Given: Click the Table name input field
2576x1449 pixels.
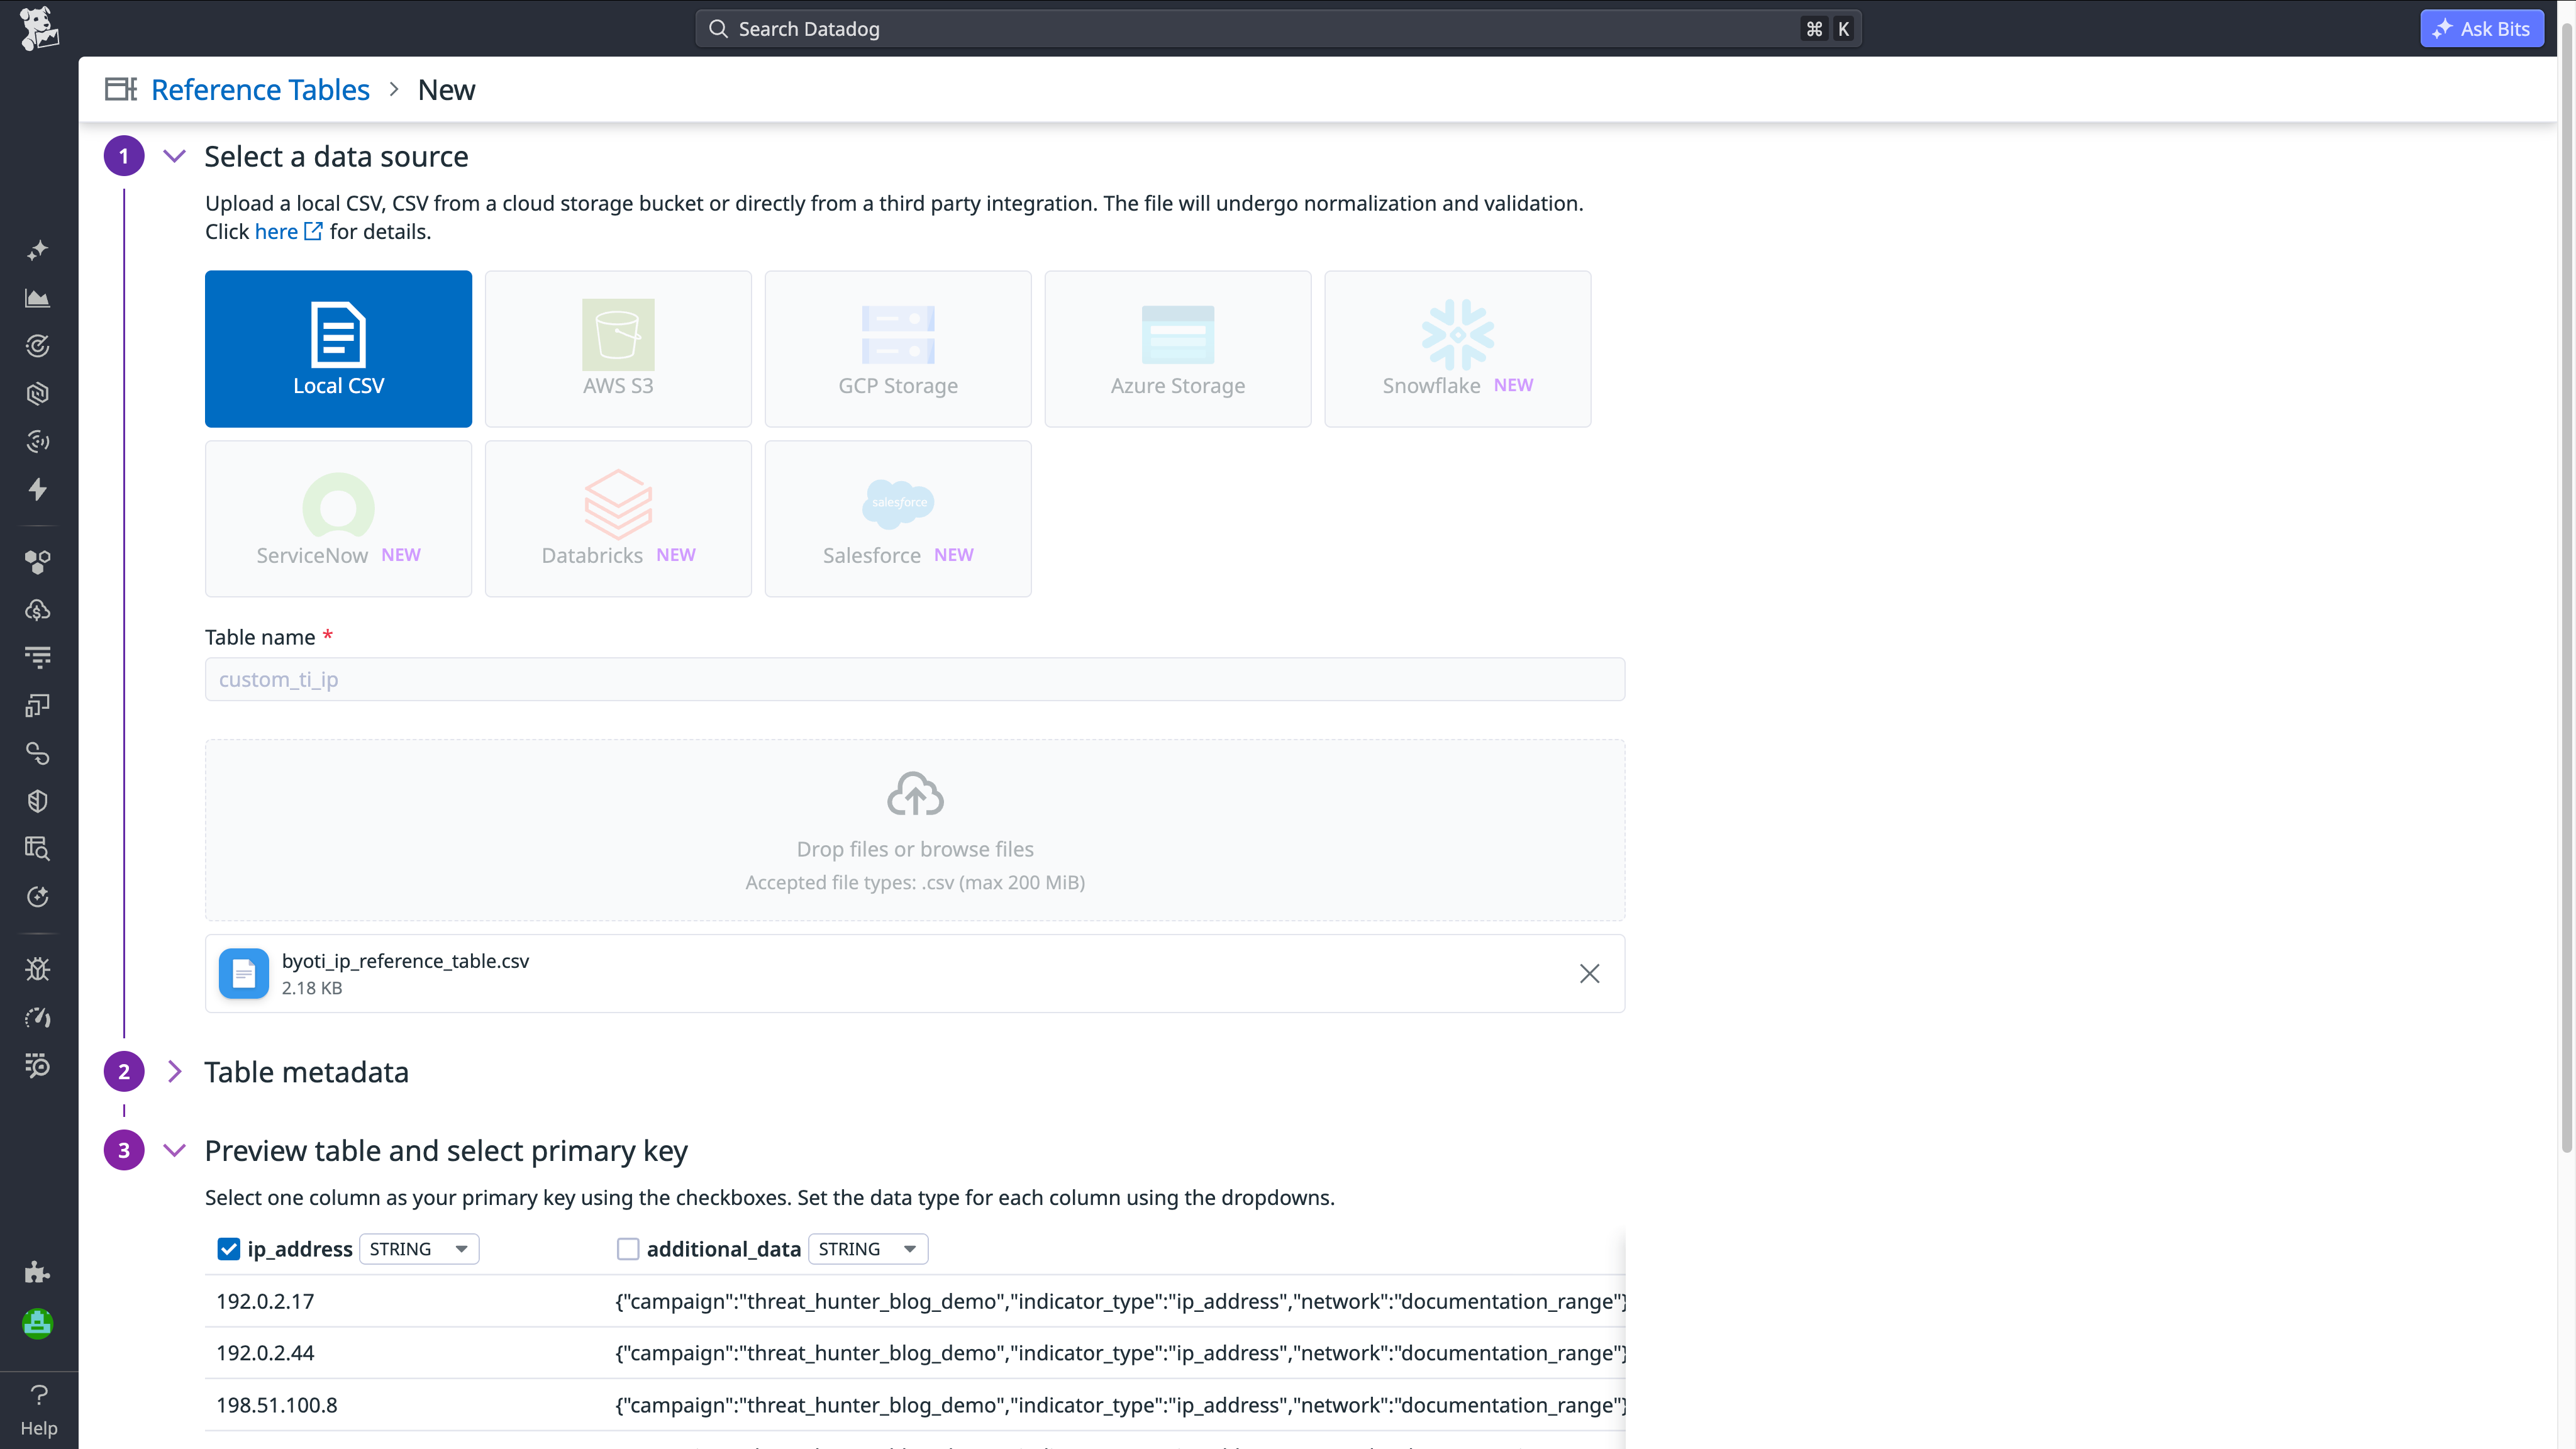Looking at the screenshot, I should [915, 680].
